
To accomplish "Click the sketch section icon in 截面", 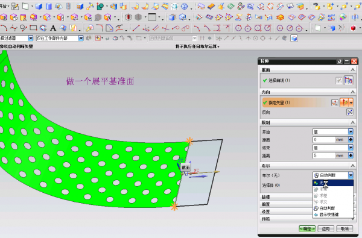I will [x=338, y=81].
